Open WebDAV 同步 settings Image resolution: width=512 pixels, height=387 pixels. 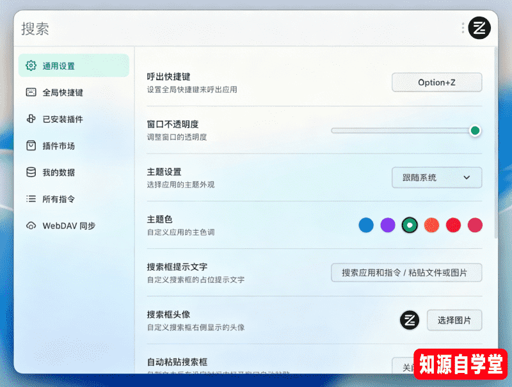click(x=74, y=225)
